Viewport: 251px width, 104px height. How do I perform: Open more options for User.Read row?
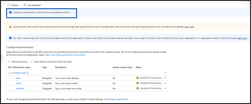pos(165,88)
